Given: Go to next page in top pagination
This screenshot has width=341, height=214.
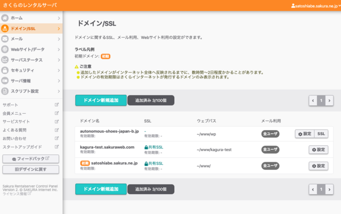Looking at the screenshot, I should coord(330,100).
